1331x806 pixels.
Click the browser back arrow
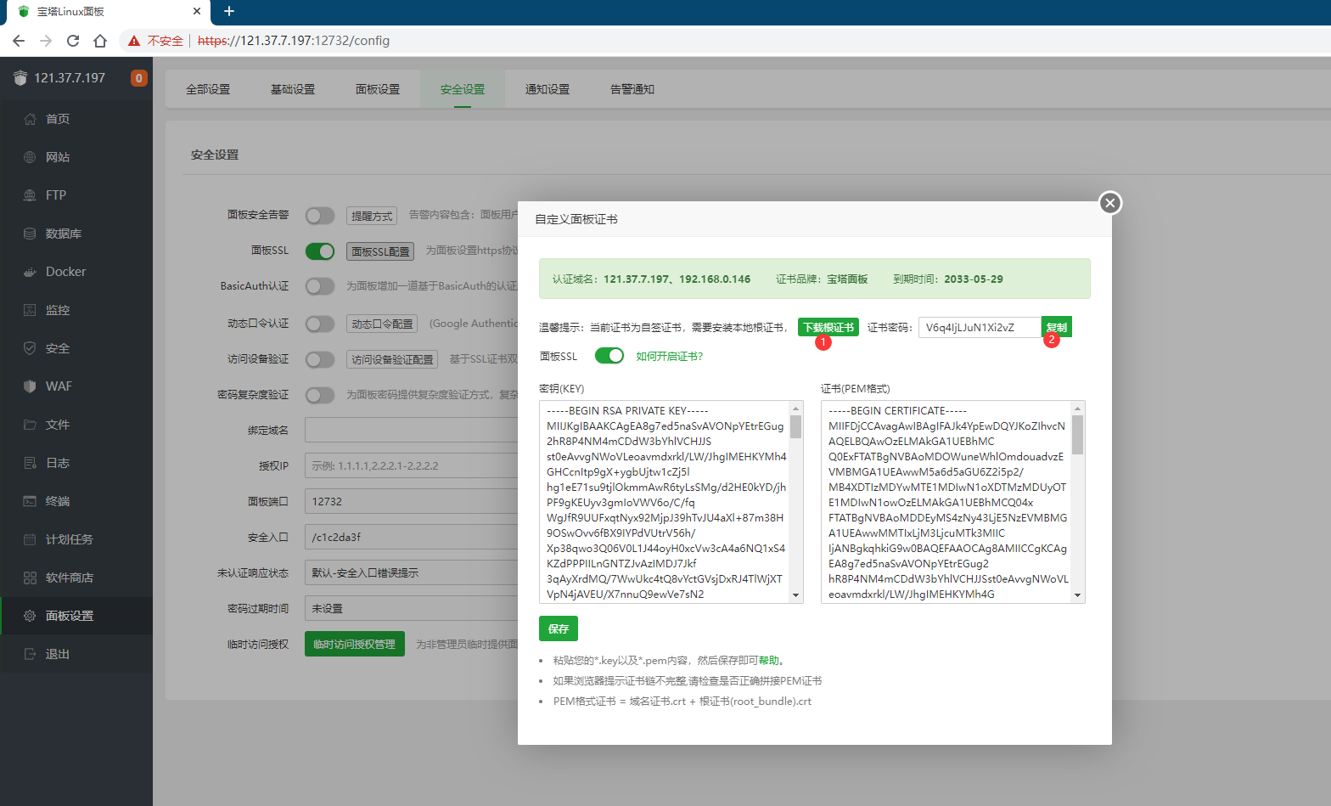(19, 41)
